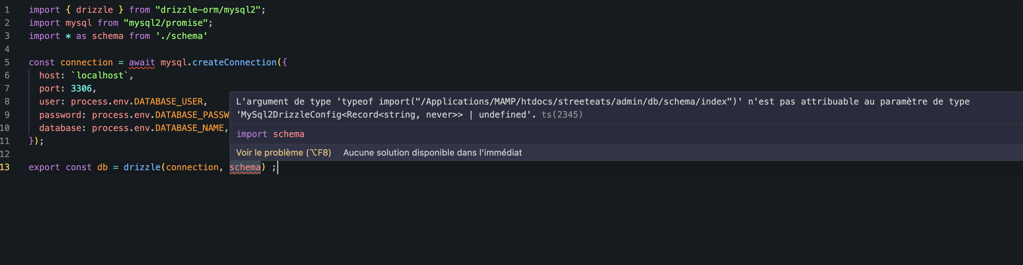Screen dimensions: 1023x265
Task: Click 'DATABASE_USER' on line 8
Action: [169, 102]
